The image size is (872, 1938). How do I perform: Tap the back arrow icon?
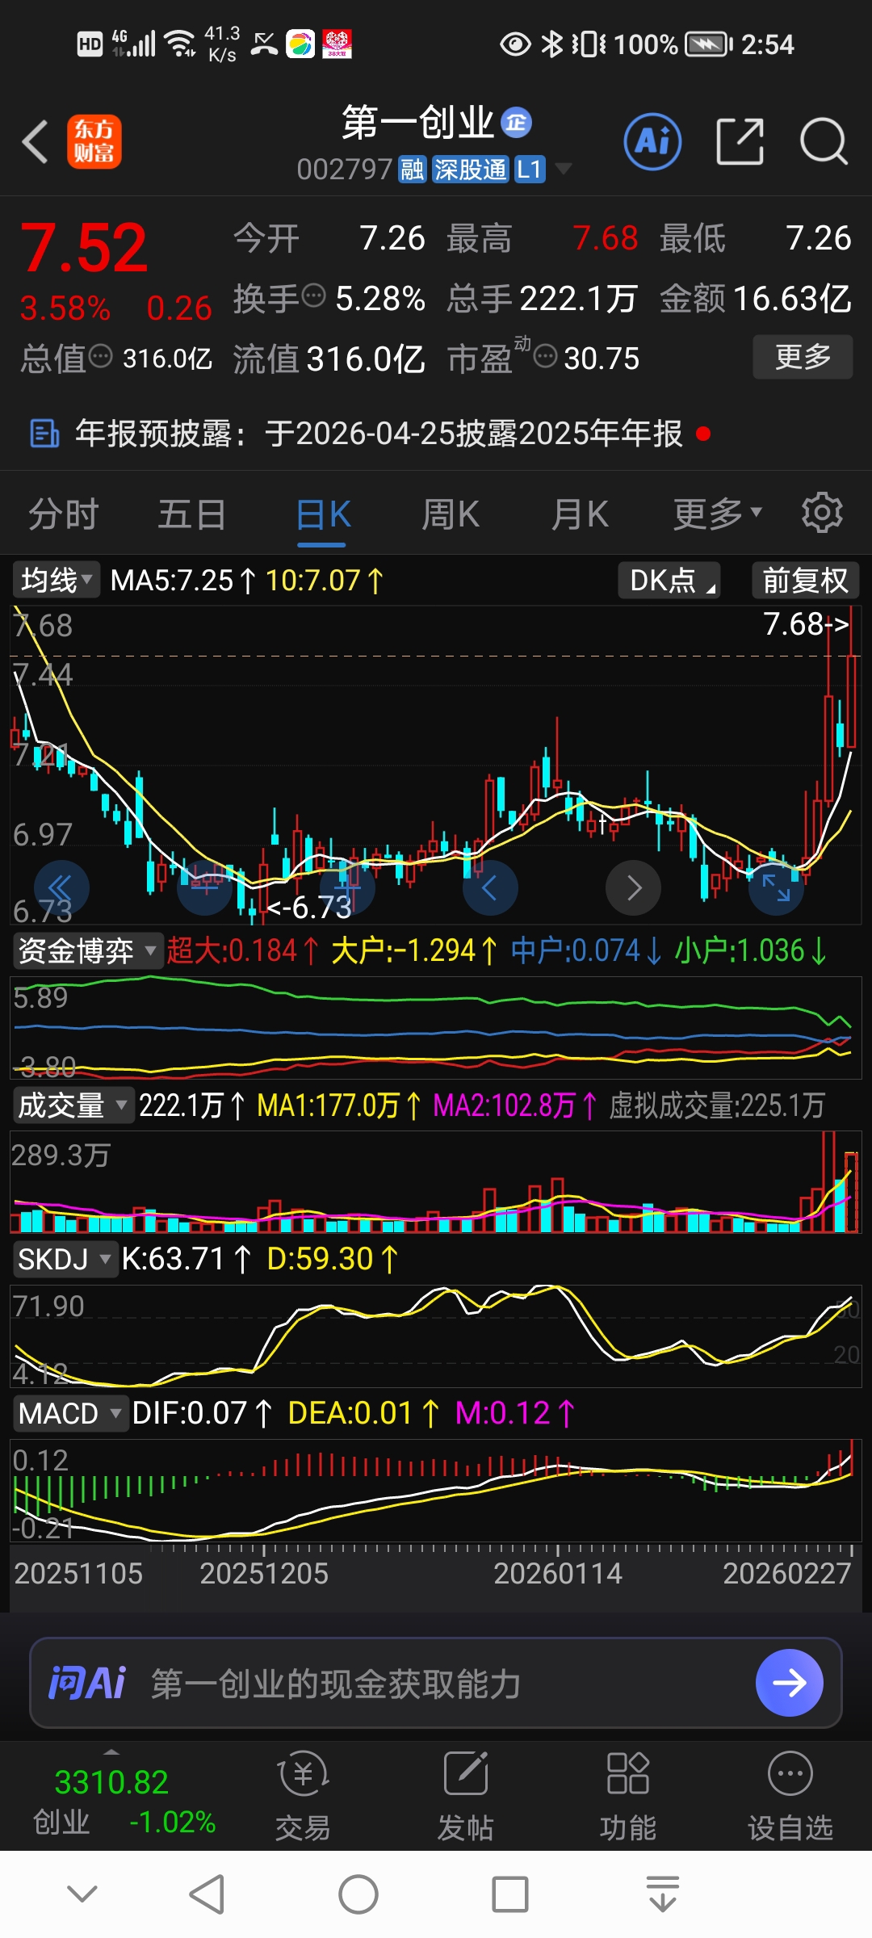pyautogui.click(x=36, y=142)
